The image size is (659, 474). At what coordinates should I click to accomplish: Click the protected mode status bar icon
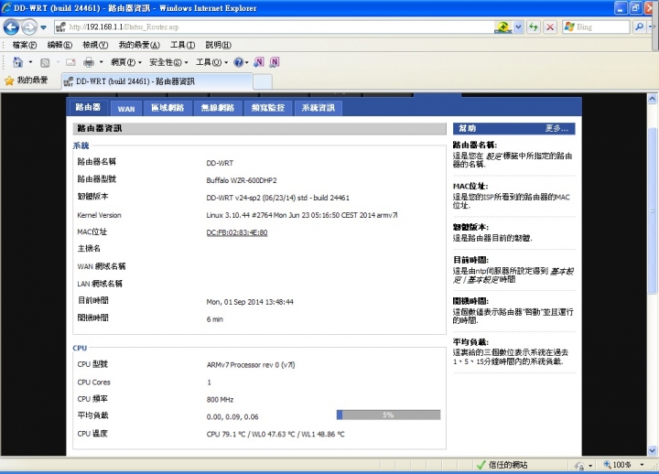point(579,465)
